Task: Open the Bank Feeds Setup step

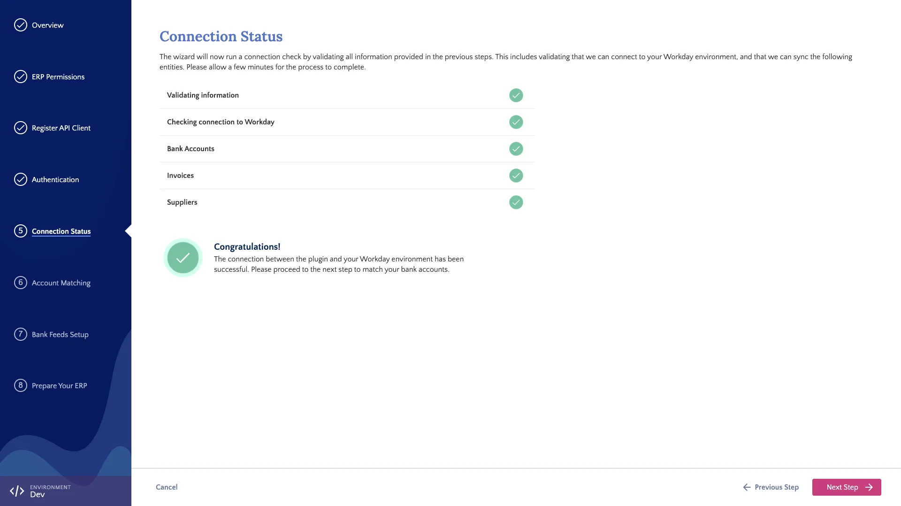Action: (60, 335)
